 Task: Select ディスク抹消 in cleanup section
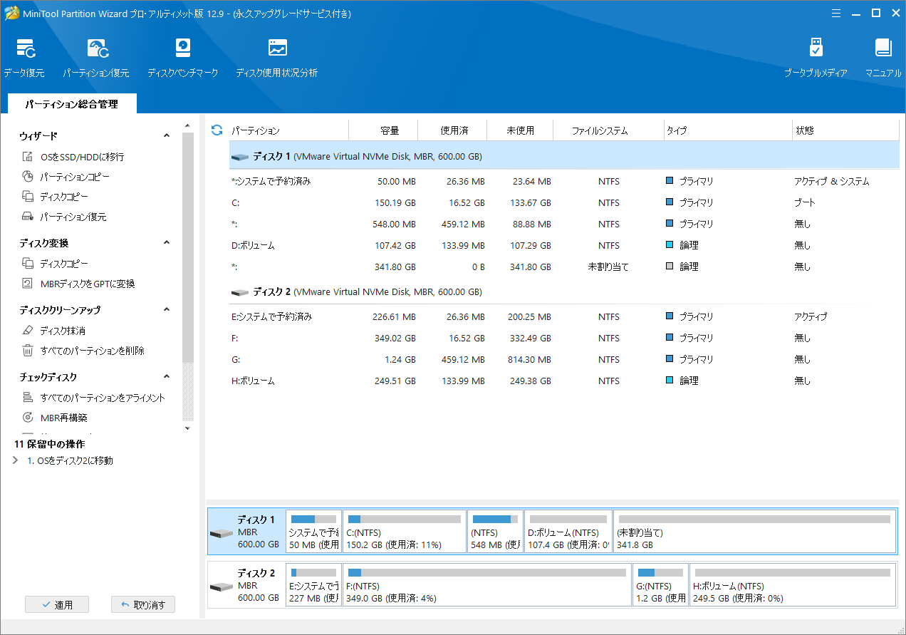(53, 331)
